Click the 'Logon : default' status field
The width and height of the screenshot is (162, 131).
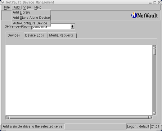tap(138, 127)
